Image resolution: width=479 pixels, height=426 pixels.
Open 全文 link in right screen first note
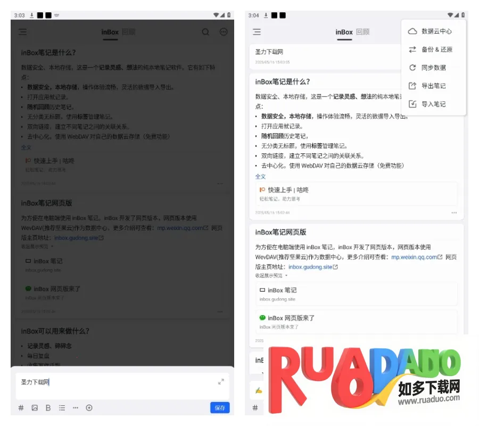(x=261, y=176)
